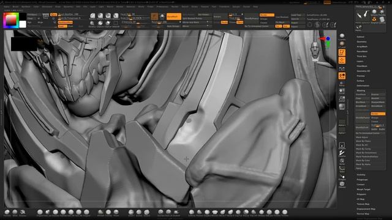Click the head-shaped camera view thumbnail
The image size is (392, 220).
(315, 51)
